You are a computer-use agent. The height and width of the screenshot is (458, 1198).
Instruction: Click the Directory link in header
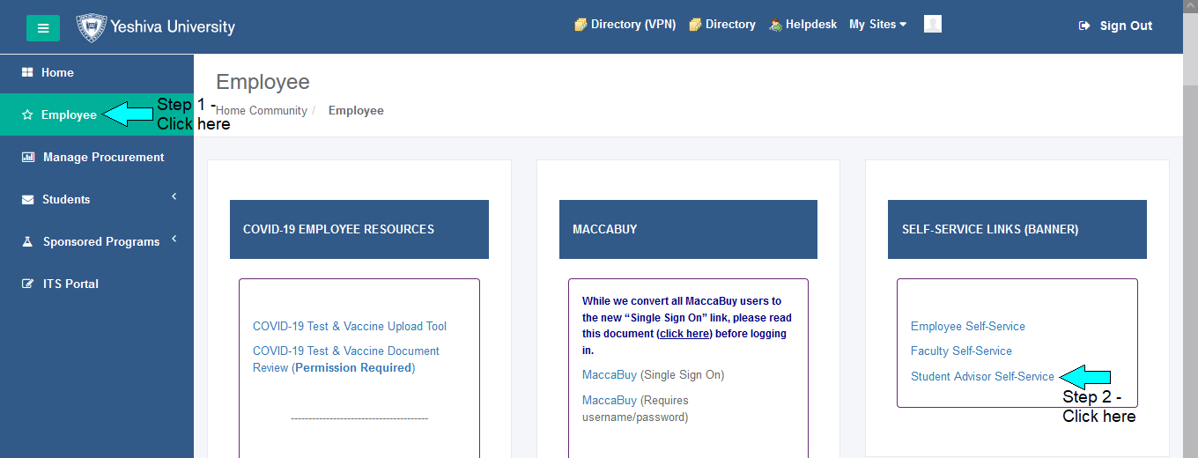pos(730,25)
